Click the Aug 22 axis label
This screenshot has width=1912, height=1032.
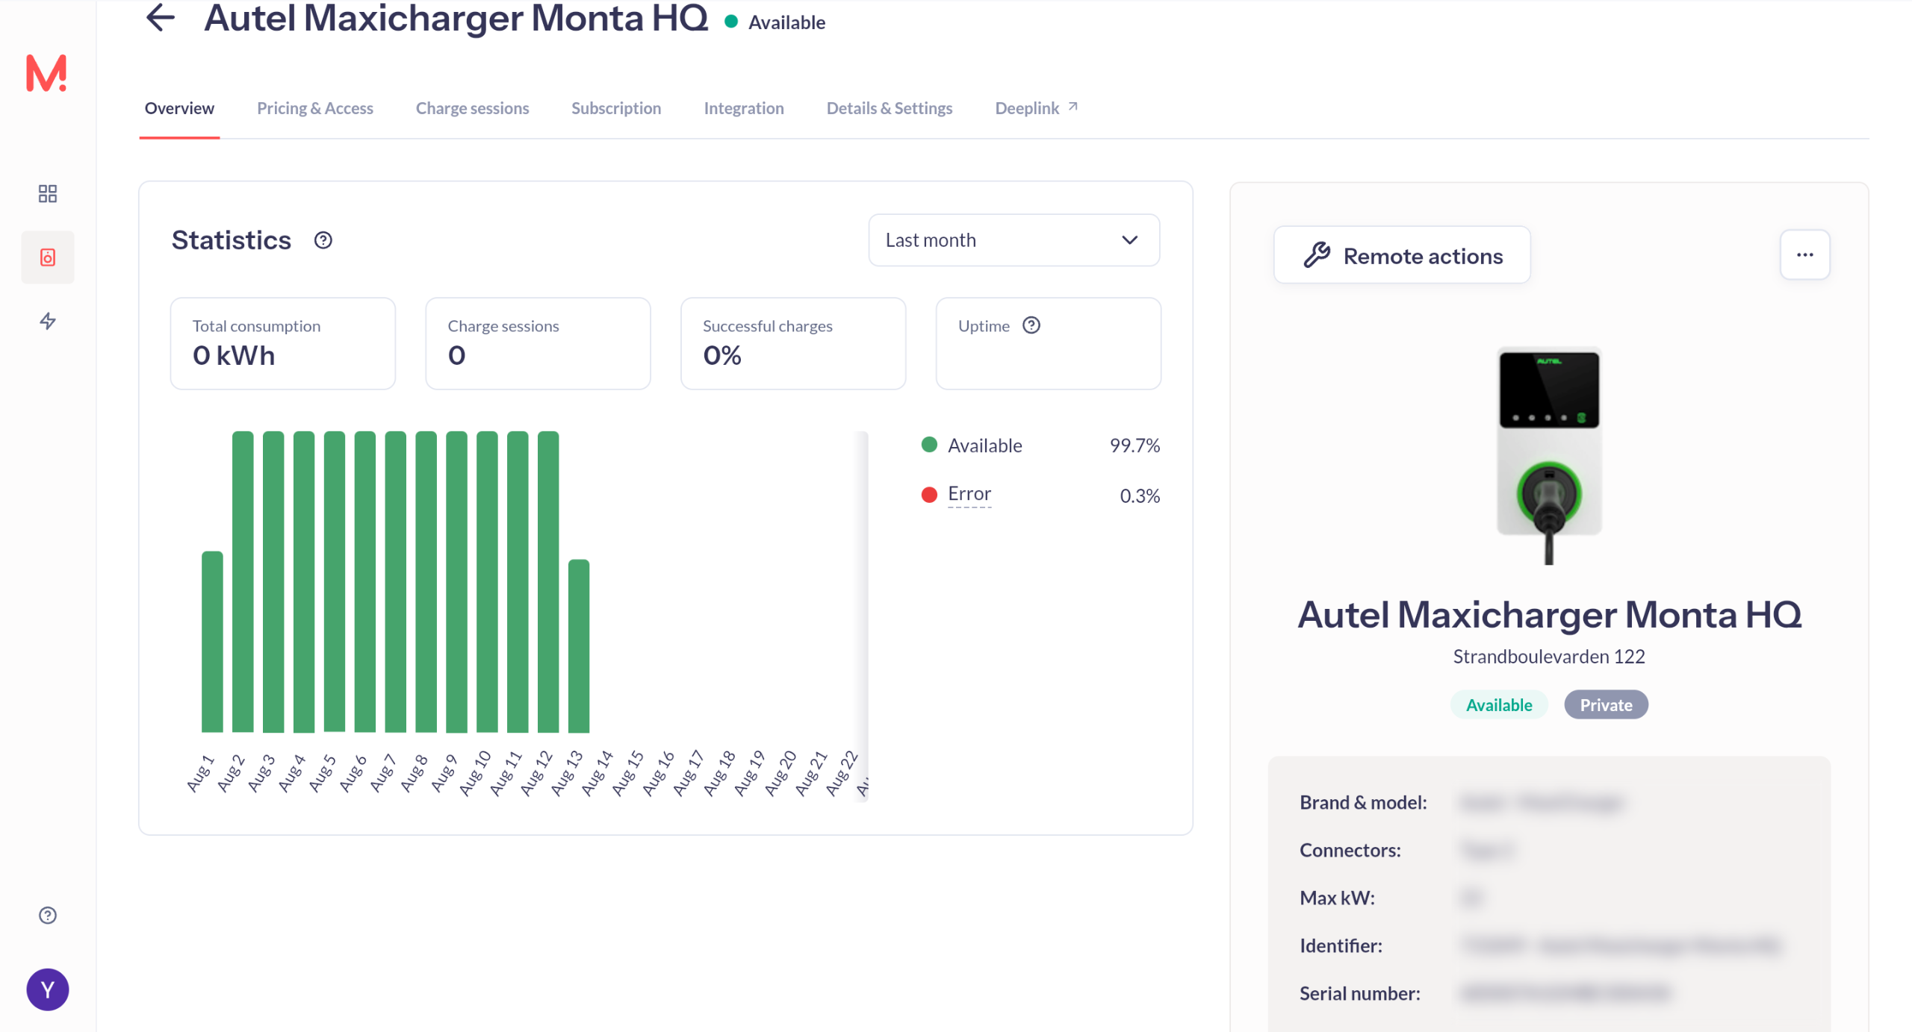(x=841, y=773)
